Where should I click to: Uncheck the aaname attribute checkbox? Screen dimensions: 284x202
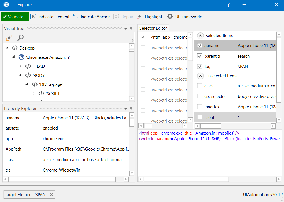(x=200, y=45)
